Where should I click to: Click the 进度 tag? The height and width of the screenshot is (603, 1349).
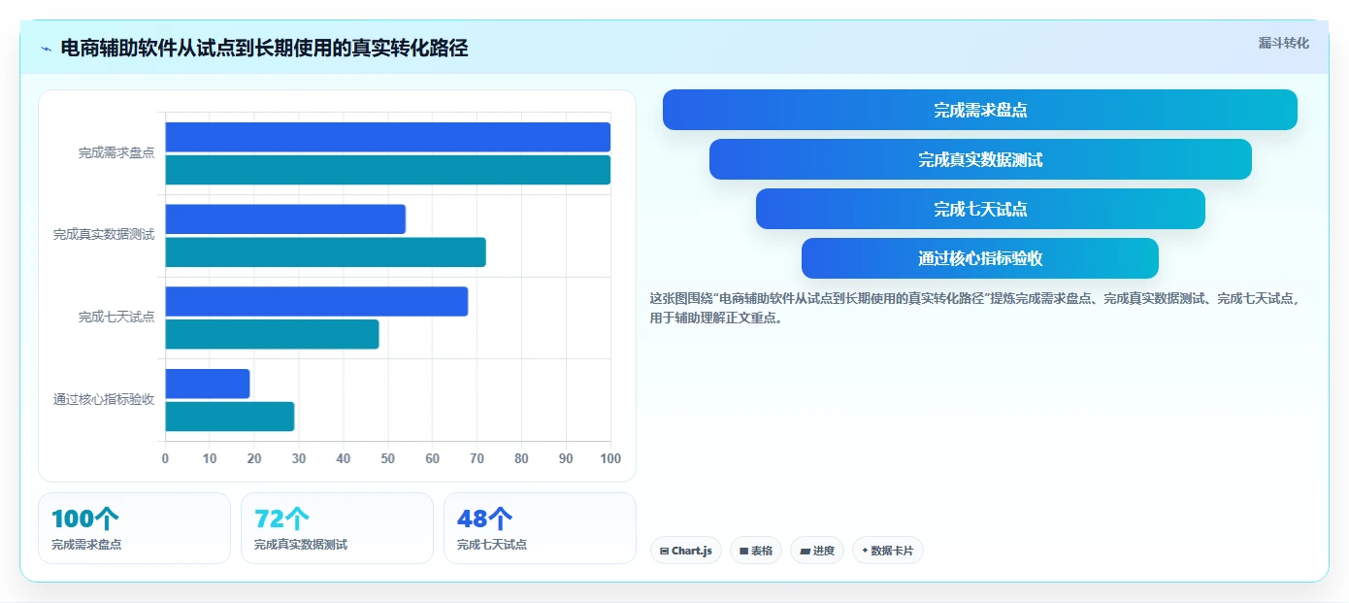(817, 551)
